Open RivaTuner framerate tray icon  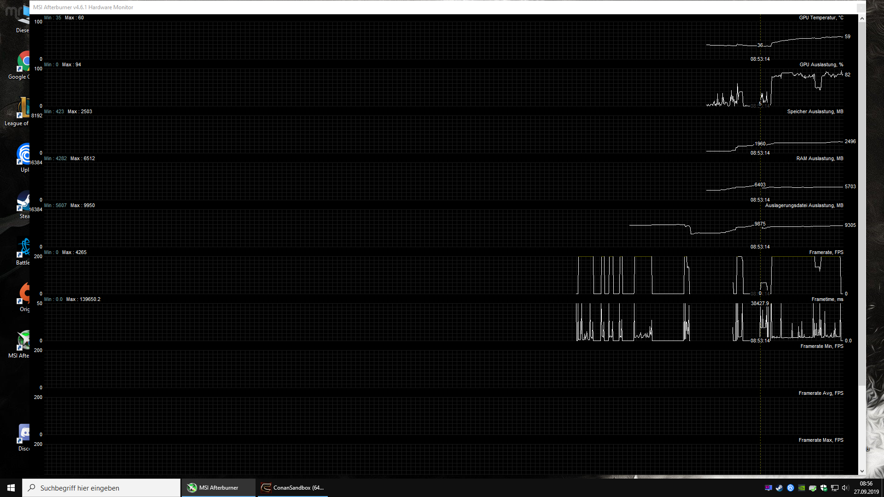click(768, 488)
